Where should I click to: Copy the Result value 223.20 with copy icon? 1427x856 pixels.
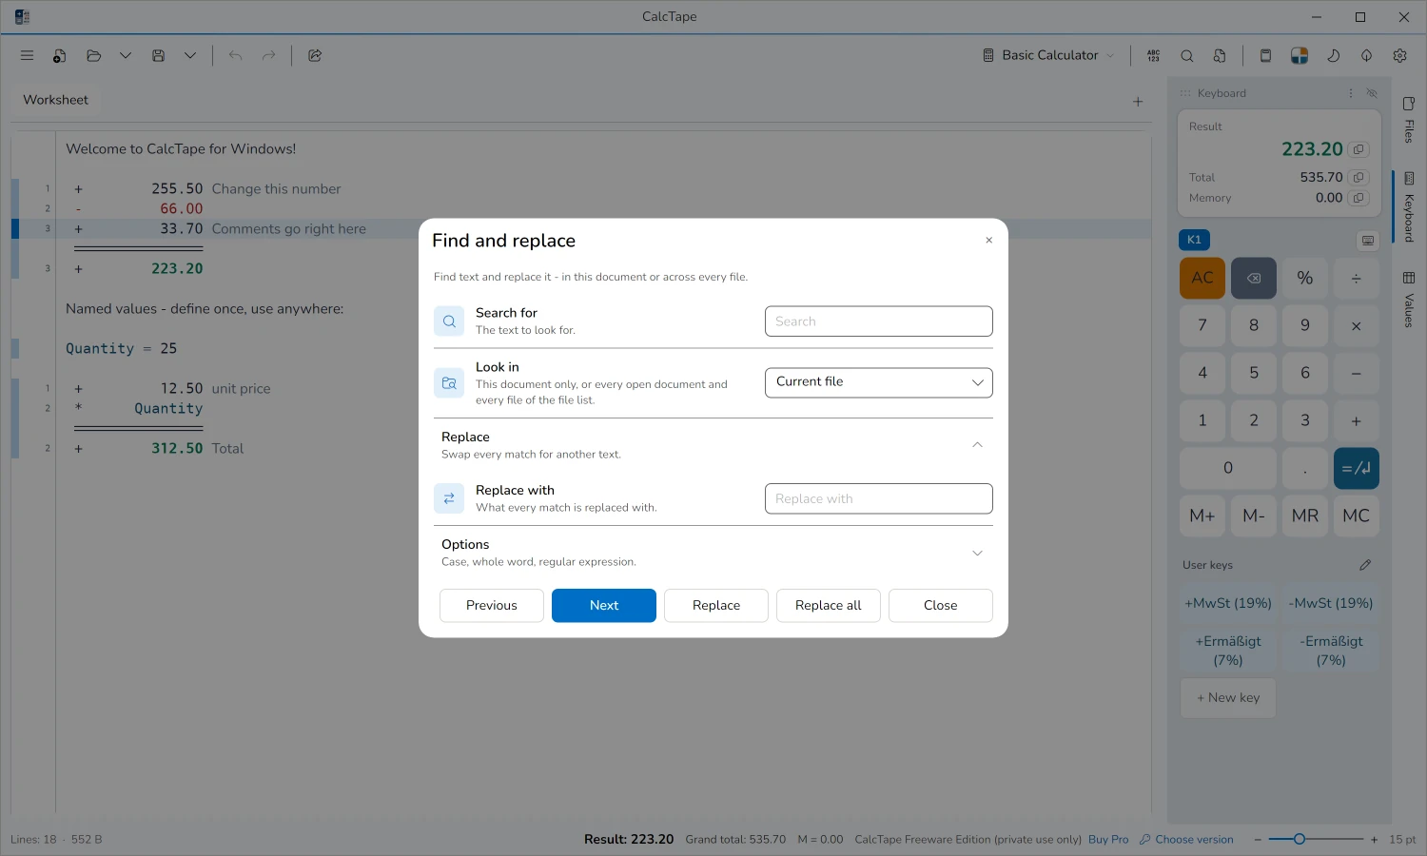coord(1359,149)
